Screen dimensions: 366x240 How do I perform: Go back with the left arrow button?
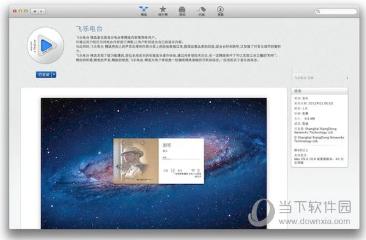34,11
